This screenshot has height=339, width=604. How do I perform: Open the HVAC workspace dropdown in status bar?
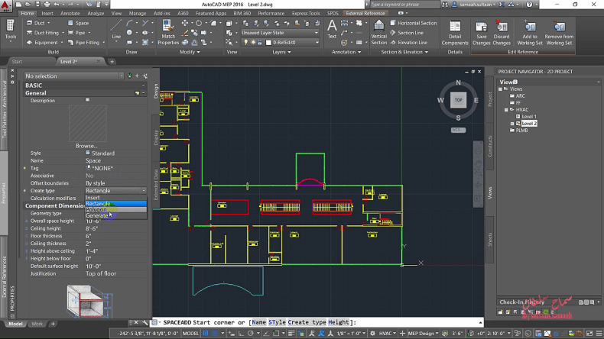[387, 333]
